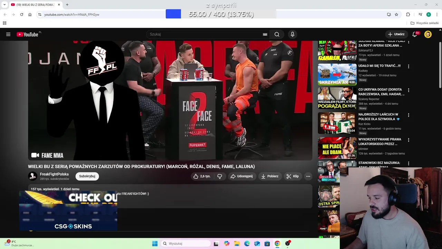
Task: Open more actions menu under video
Action: 308,176
